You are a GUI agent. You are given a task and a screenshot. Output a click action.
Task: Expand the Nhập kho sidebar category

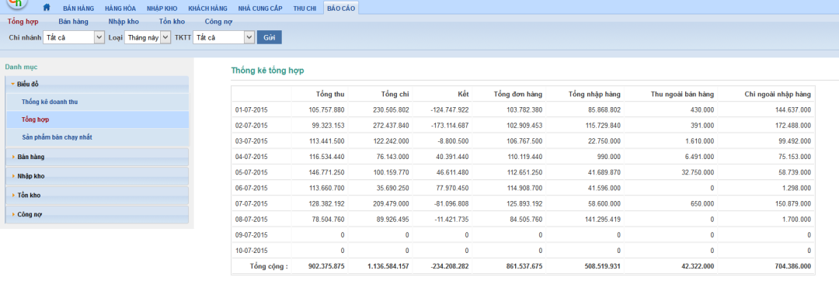point(97,176)
